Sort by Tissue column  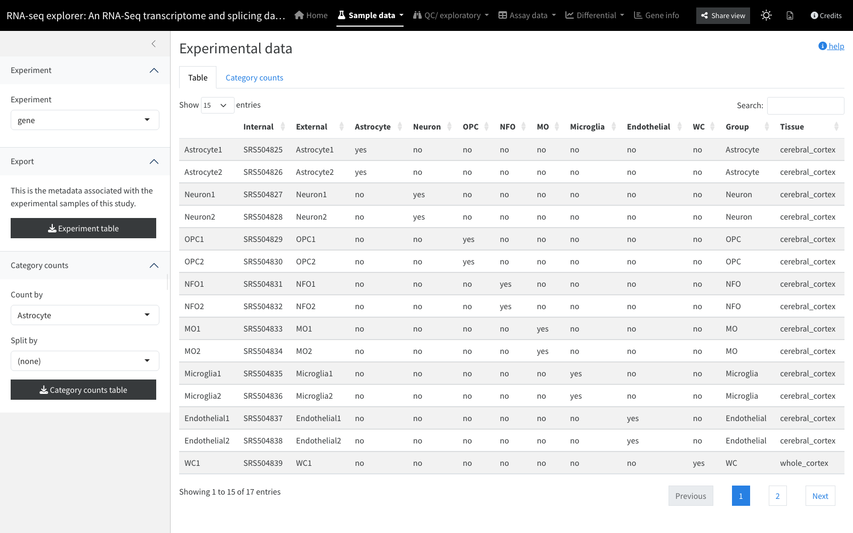tap(809, 127)
